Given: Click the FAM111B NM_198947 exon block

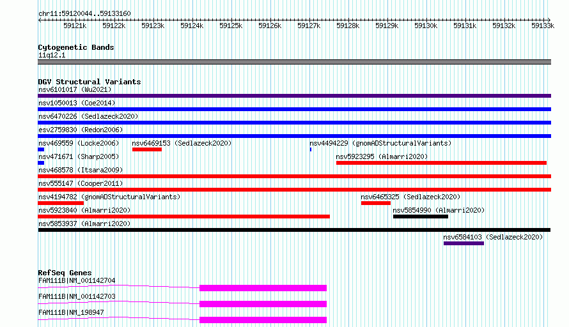Looking at the screenshot, I should click(x=263, y=320).
